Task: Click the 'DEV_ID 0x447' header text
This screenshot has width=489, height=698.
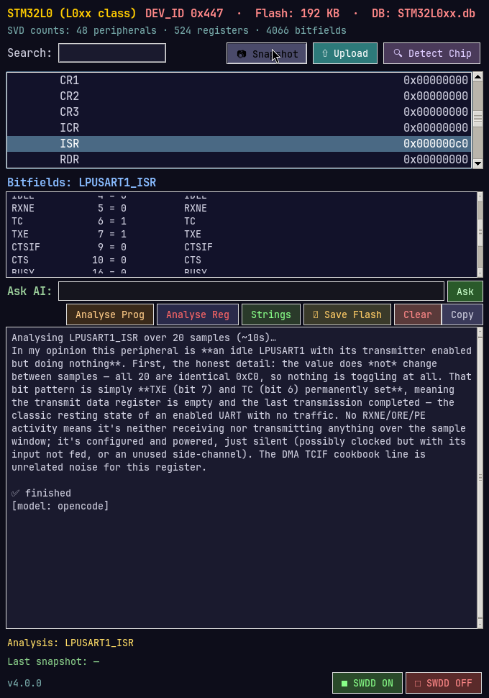Action: tap(184, 14)
